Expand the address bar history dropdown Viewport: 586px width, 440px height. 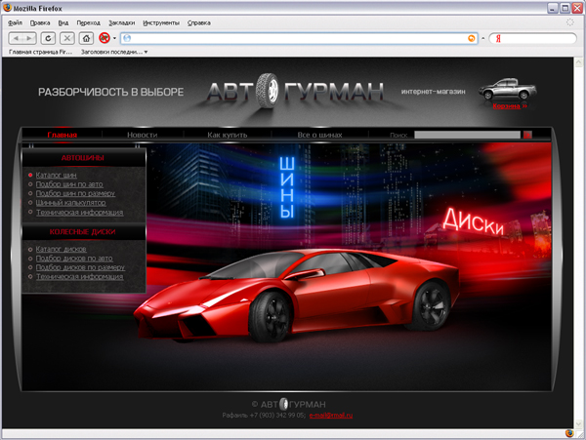[483, 38]
